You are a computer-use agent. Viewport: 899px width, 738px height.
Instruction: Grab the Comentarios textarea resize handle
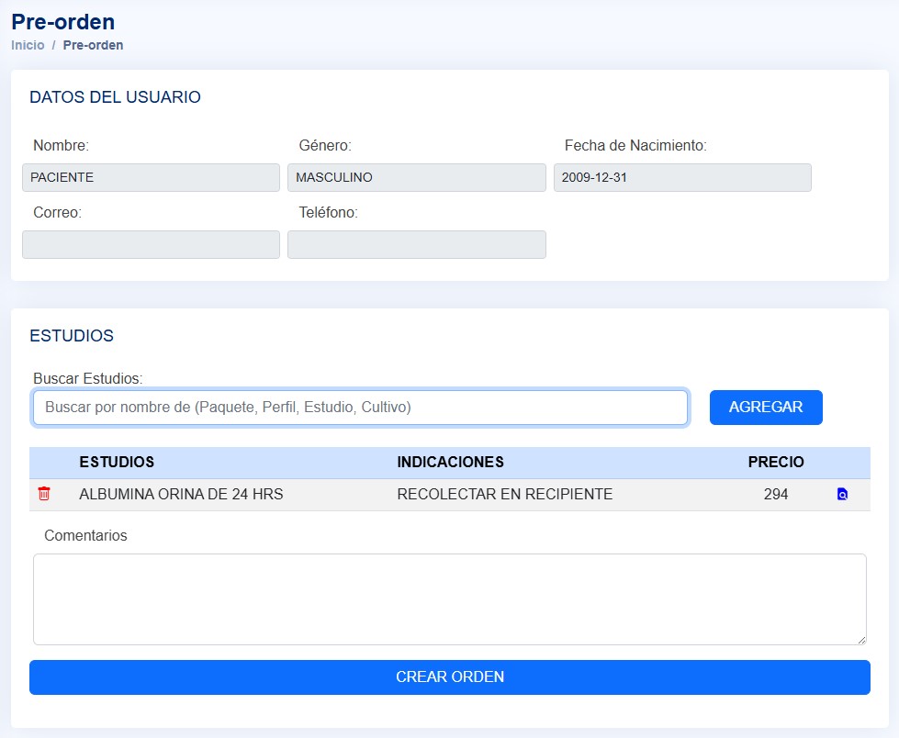[861, 640]
